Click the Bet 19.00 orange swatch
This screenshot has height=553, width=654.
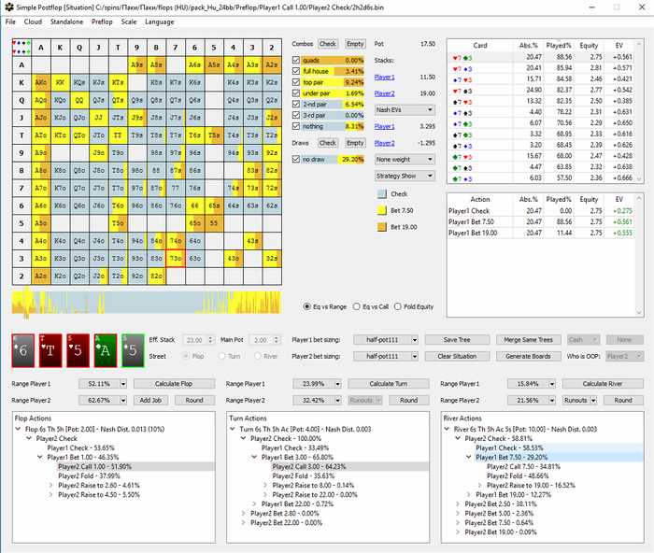coord(381,227)
